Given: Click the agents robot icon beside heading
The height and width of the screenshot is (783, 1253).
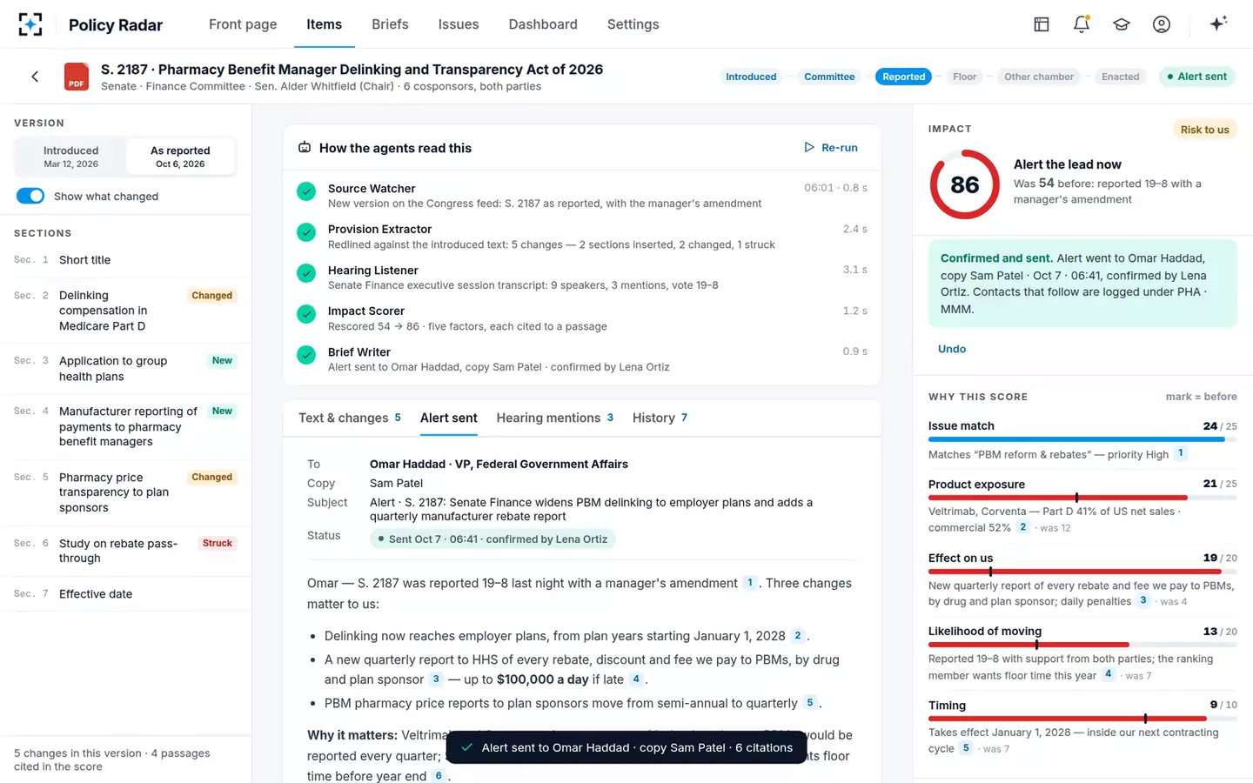Looking at the screenshot, I should click(x=305, y=148).
